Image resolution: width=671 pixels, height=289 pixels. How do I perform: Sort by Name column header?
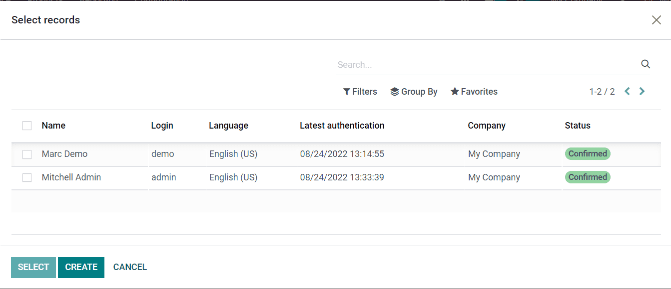tap(53, 126)
